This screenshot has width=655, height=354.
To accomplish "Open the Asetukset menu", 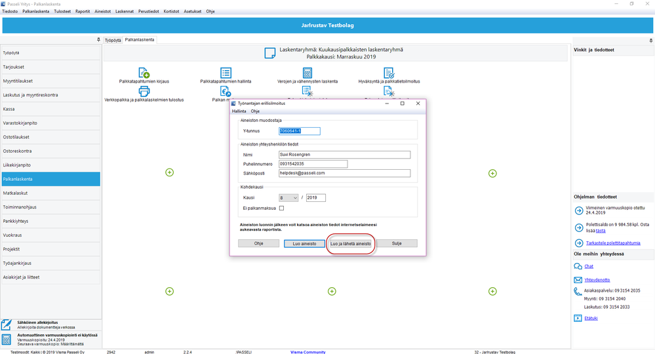I will click(x=193, y=11).
